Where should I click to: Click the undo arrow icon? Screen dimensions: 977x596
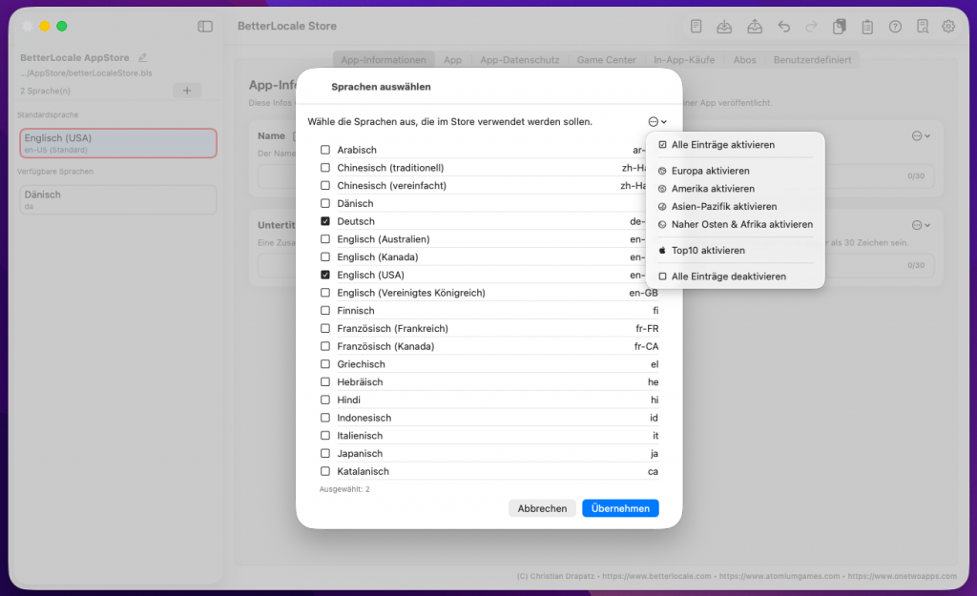tap(783, 27)
